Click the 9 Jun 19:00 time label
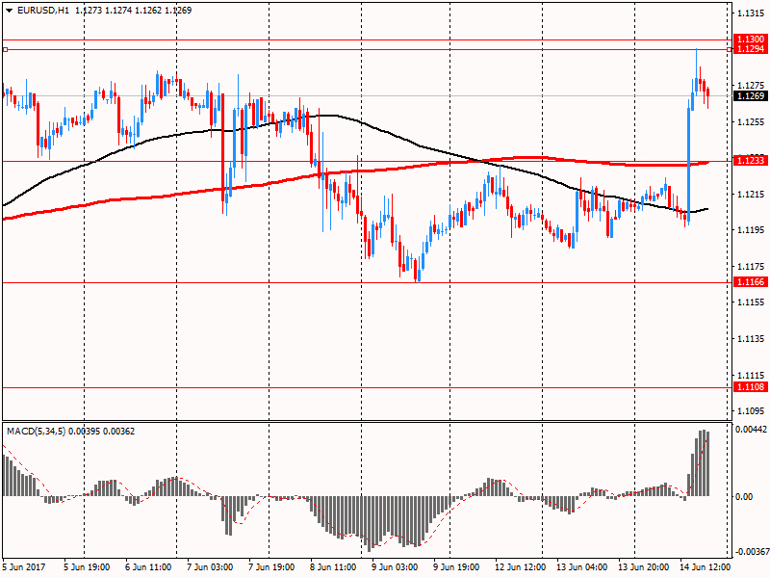Viewport: 770px width, 578px height. coord(456,567)
